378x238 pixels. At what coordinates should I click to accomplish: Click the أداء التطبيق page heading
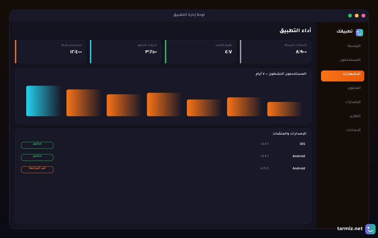coord(295,31)
